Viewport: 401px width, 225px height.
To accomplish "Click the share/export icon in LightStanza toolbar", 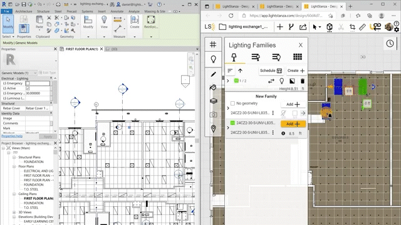I will [x=303, y=27].
